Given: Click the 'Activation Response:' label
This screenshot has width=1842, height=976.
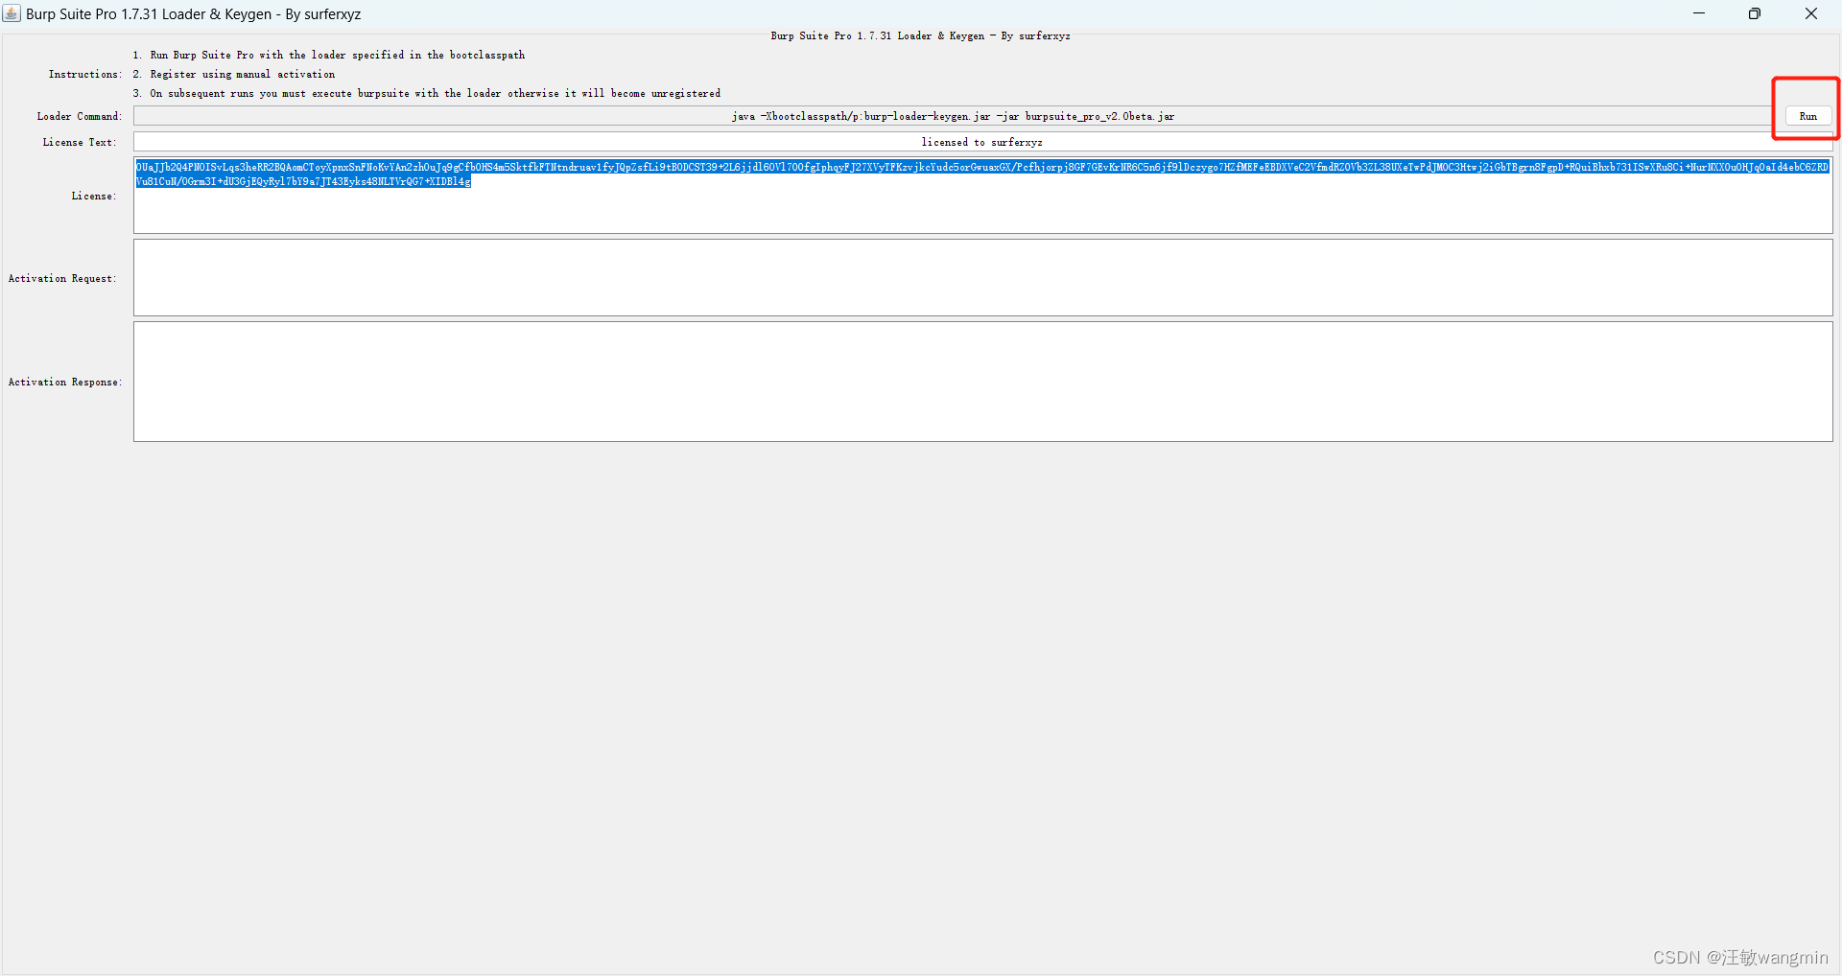Looking at the screenshot, I should point(65,383).
